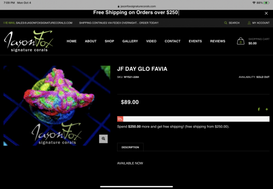Click the $89.00 price
Image resolution: width=273 pixels, height=189 pixels.
[x=130, y=102]
